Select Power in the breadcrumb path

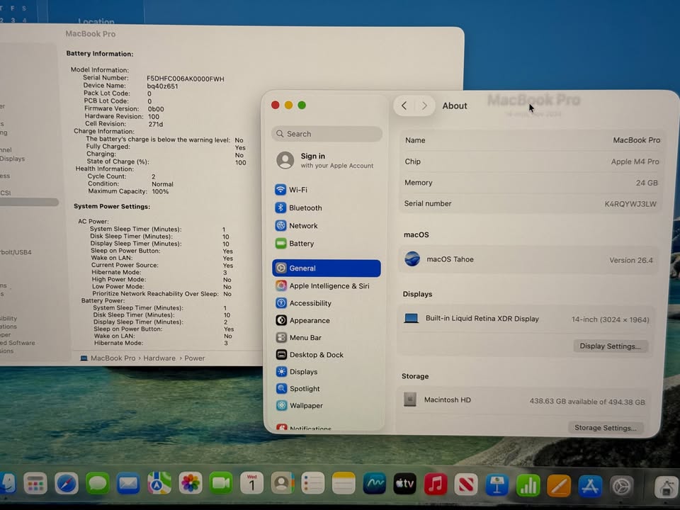[x=195, y=358]
